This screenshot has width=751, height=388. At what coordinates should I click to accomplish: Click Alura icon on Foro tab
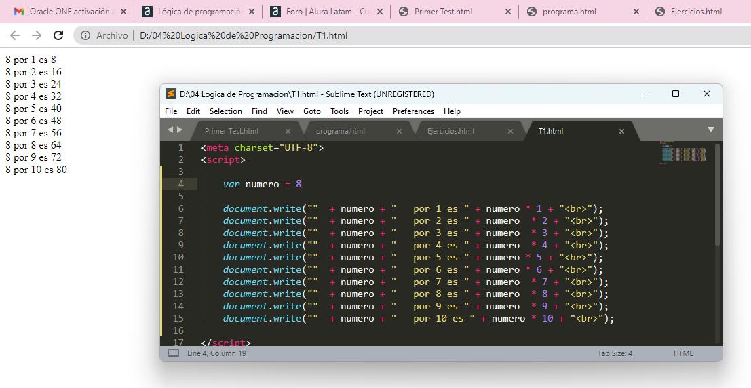point(275,12)
